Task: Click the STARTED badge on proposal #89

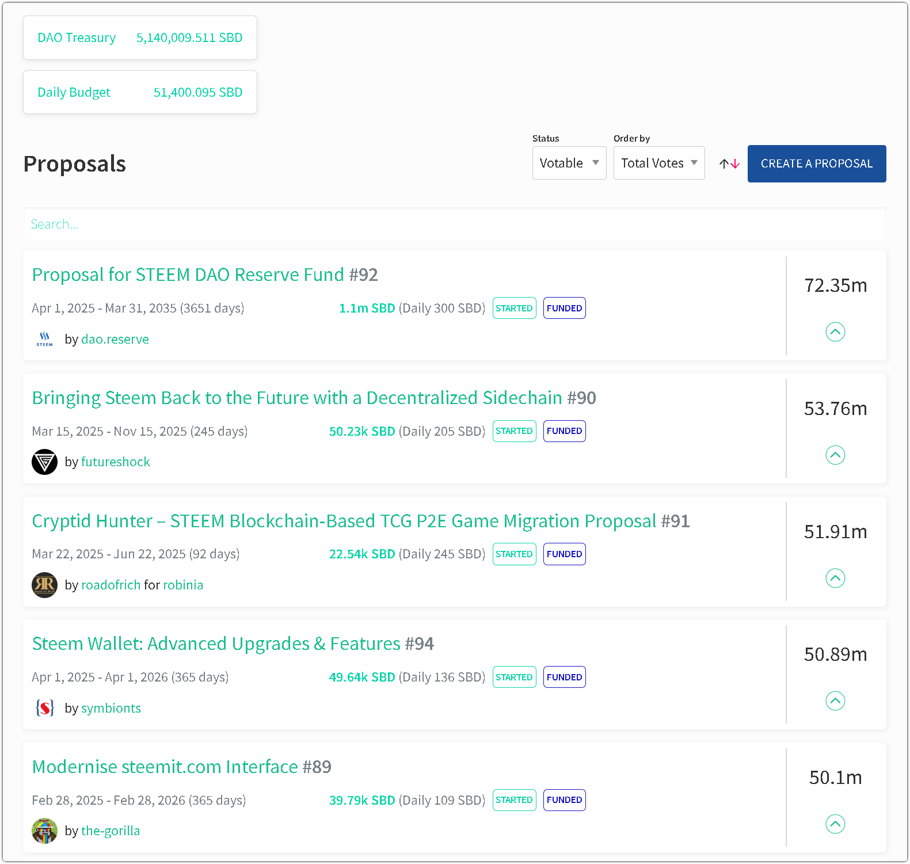Action: [x=515, y=800]
